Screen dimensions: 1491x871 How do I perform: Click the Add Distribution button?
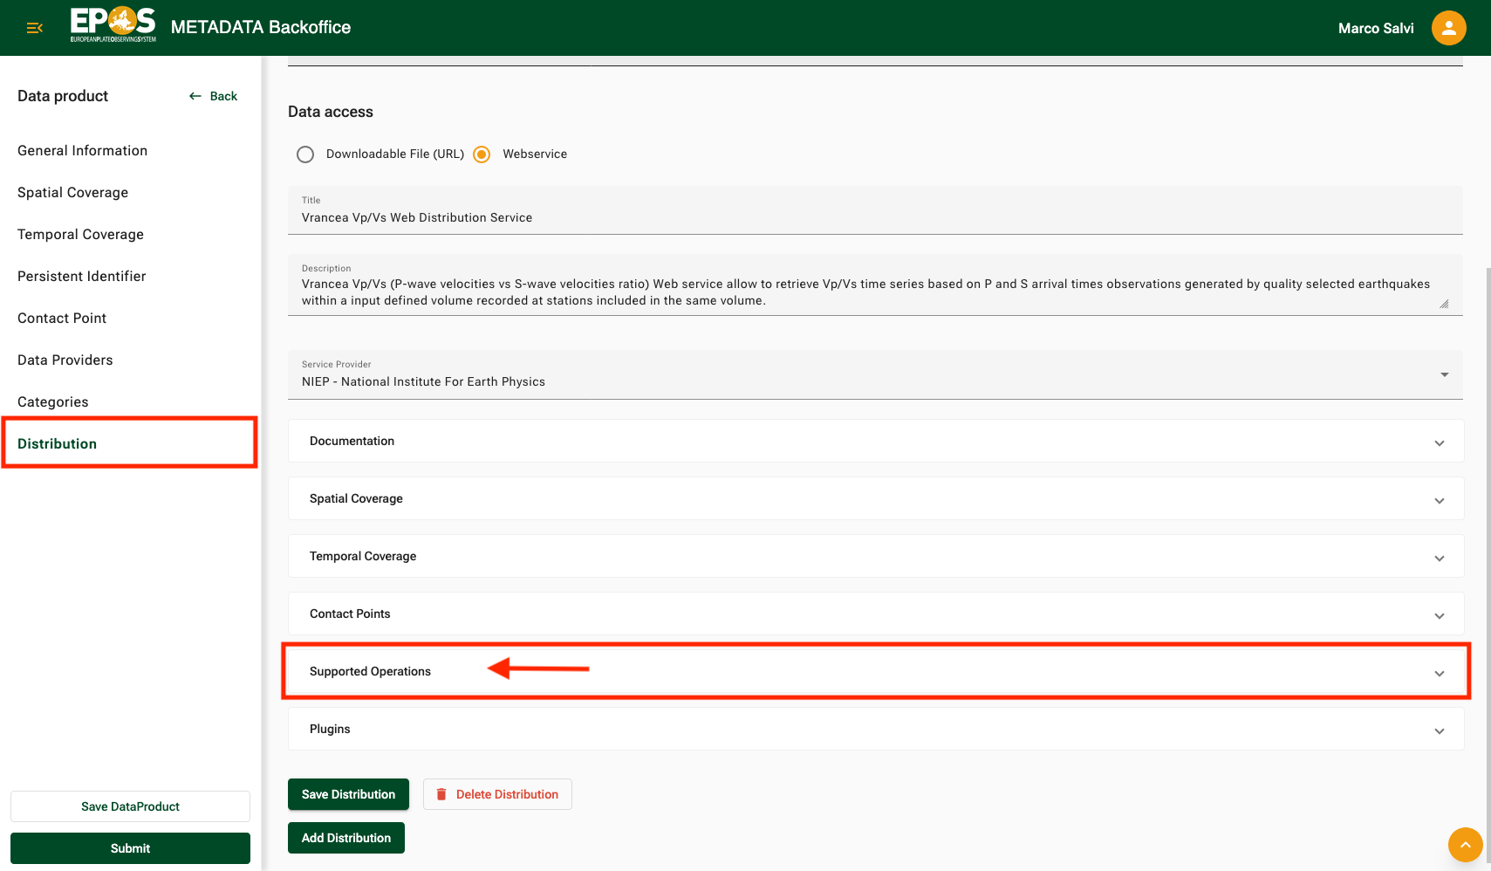coord(345,837)
